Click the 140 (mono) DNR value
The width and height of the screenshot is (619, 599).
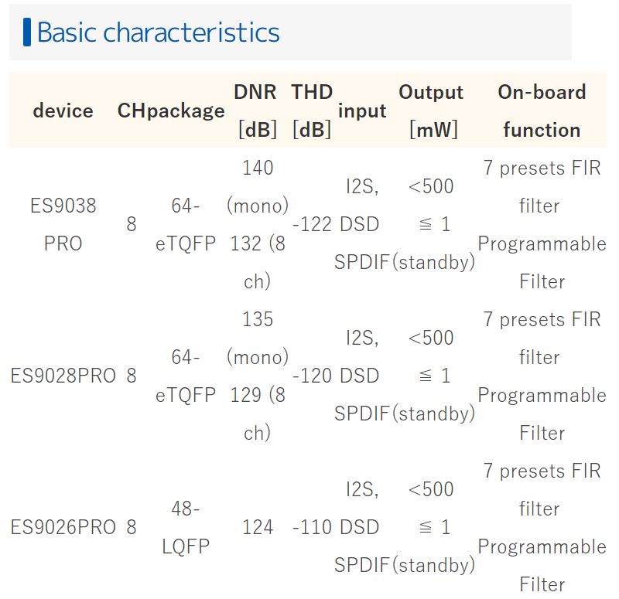pos(258,186)
